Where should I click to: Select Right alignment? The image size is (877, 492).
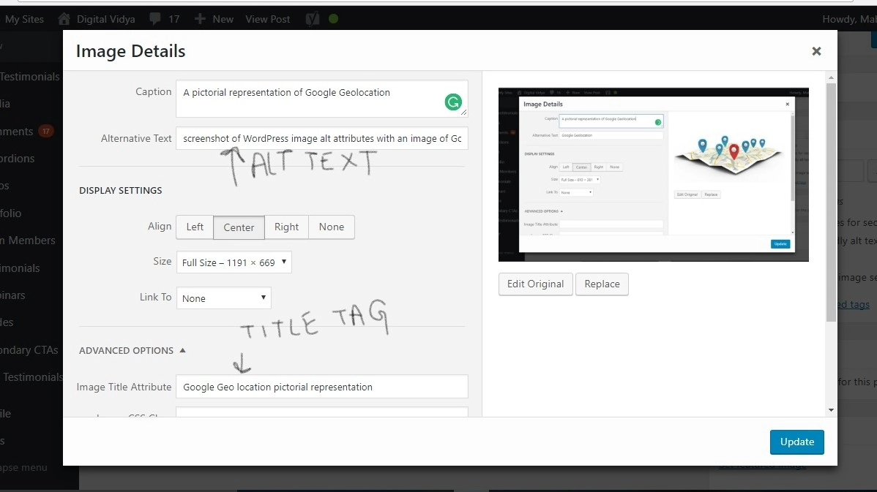(x=286, y=227)
